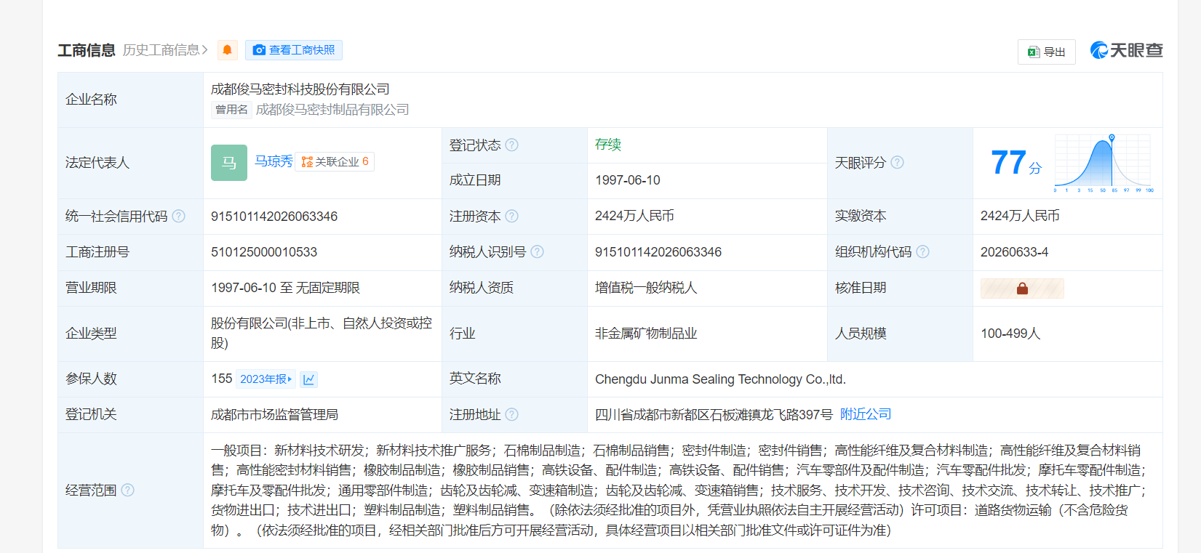Open the 2023年报 annual report tag

click(266, 379)
